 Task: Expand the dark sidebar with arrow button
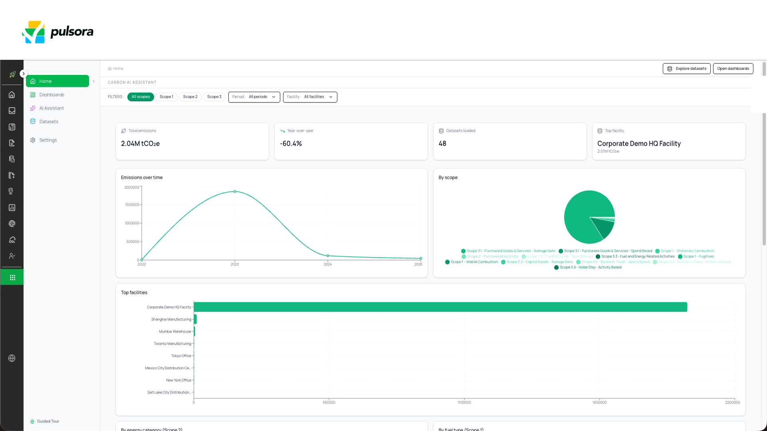pos(24,73)
